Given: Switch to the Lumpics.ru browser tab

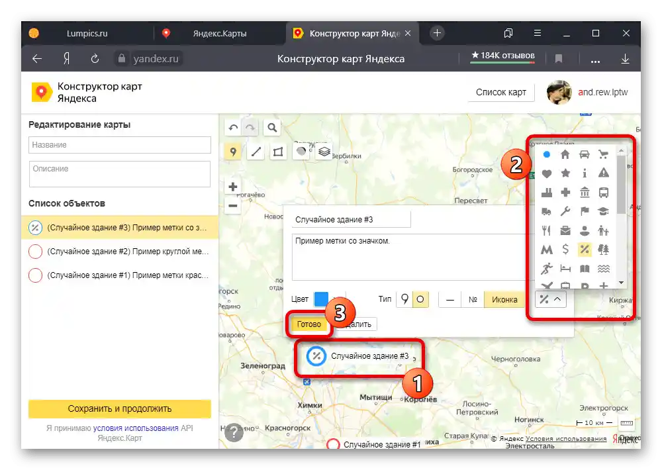Looking at the screenshot, I should [x=87, y=33].
